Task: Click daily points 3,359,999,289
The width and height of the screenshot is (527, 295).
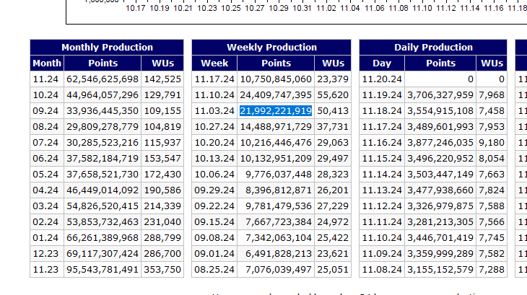Action: coord(440,254)
